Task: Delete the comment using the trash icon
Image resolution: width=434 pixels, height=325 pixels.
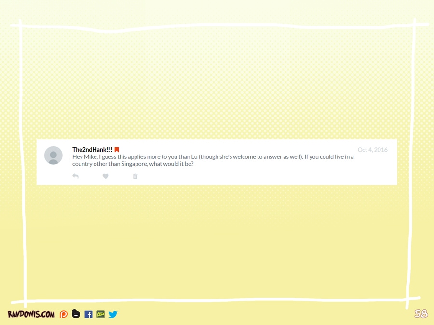Action: coord(135,176)
